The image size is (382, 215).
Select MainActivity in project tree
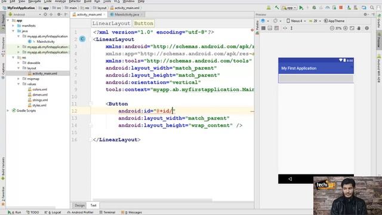tap(45, 42)
